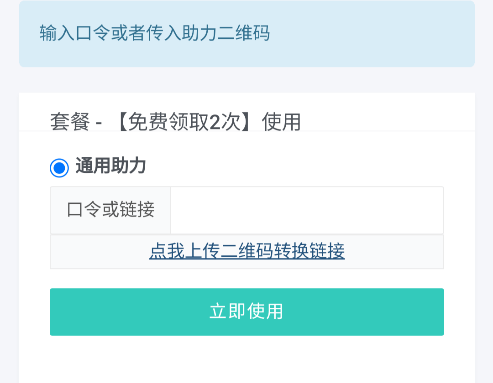493x383 pixels.
Task: Choose the 通用助力 assist type
Action: pos(59,168)
